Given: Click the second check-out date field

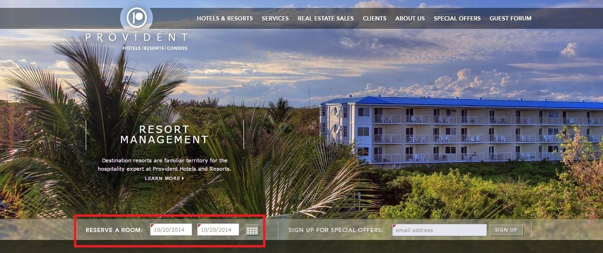Looking at the screenshot, I should point(218,230).
